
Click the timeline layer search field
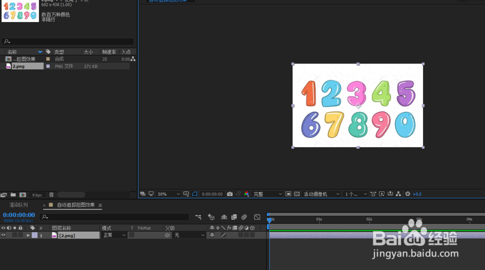pos(114,217)
